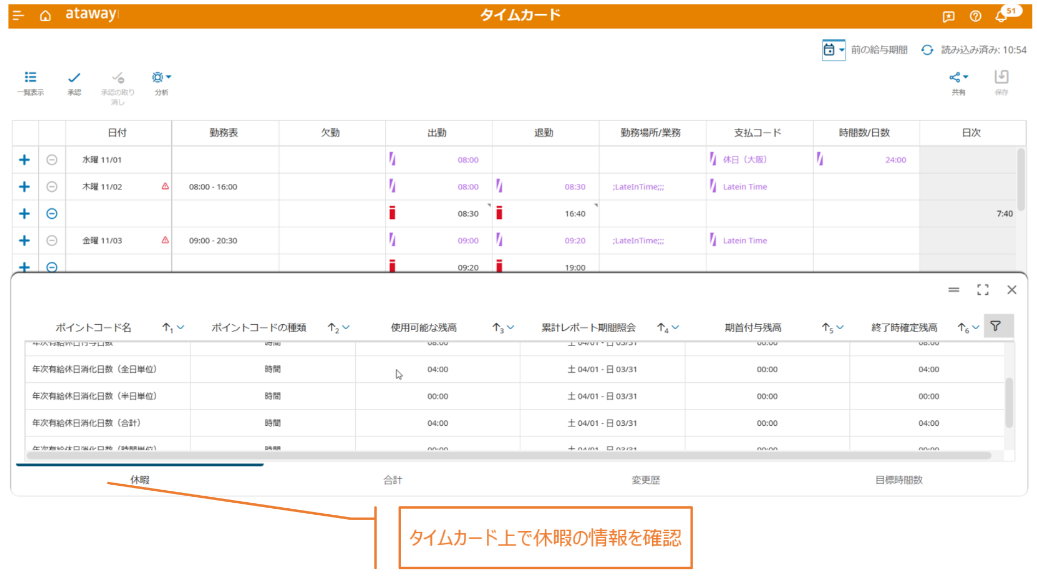Click the approve (承認) checkmark
Image resolution: width=1037 pixels, height=577 pixels.
[x=74, y=78]
